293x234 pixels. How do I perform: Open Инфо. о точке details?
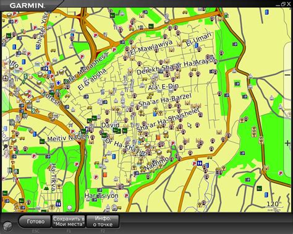[x=103, y=222]
